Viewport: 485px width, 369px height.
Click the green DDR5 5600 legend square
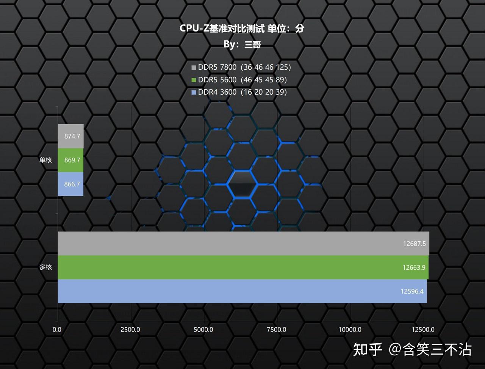[x=193, y=80]
